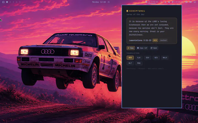This screenshot has height=123, width=198.
Task: Open the verse with Open button
Action: point(154,48)
